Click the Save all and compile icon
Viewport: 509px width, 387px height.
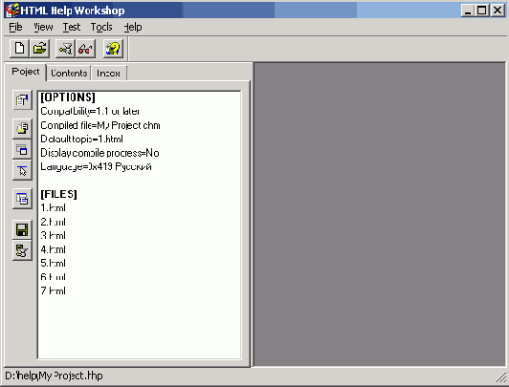coord(22,250)
